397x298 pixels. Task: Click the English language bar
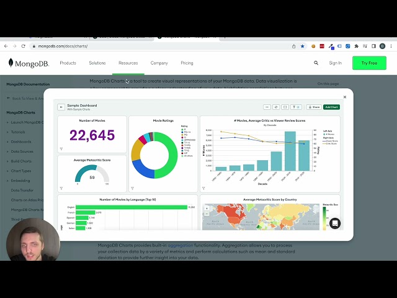pyautogui.click(x=132, y=207)
